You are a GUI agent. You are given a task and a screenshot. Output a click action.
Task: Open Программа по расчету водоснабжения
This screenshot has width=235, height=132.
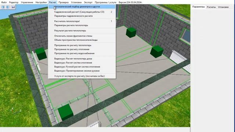point(82,53)
